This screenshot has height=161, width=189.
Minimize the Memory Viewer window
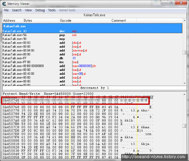point(164,3)
